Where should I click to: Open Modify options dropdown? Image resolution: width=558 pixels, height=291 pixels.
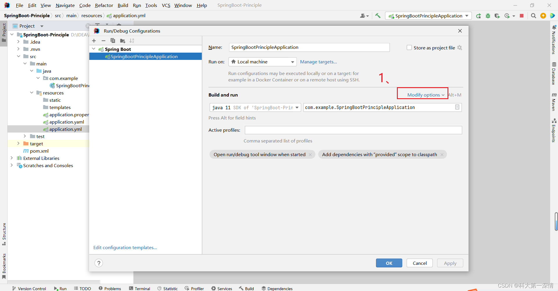426,95
